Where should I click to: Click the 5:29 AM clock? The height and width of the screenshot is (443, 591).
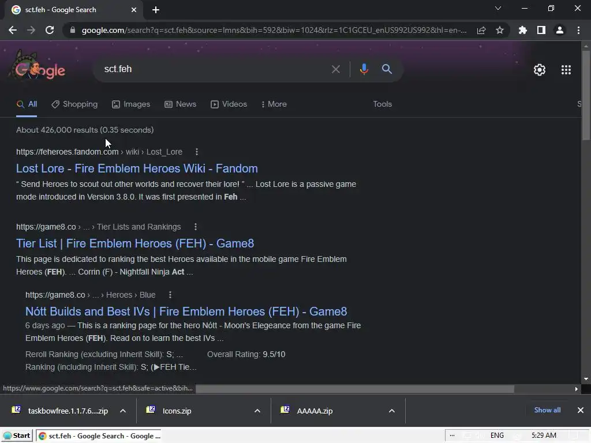tap(544, 436)
